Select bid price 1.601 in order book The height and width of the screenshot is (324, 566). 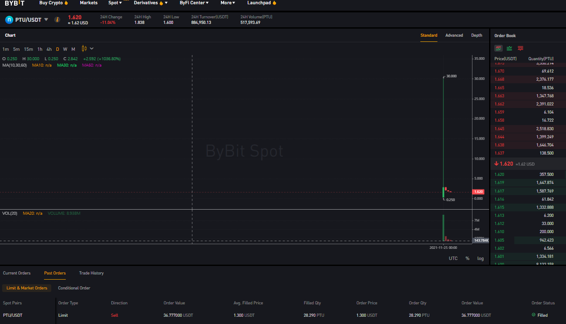tap(499, 257)
